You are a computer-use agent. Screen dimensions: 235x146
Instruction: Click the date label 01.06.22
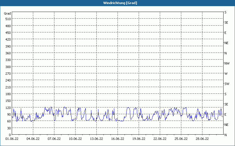(12, 139)
